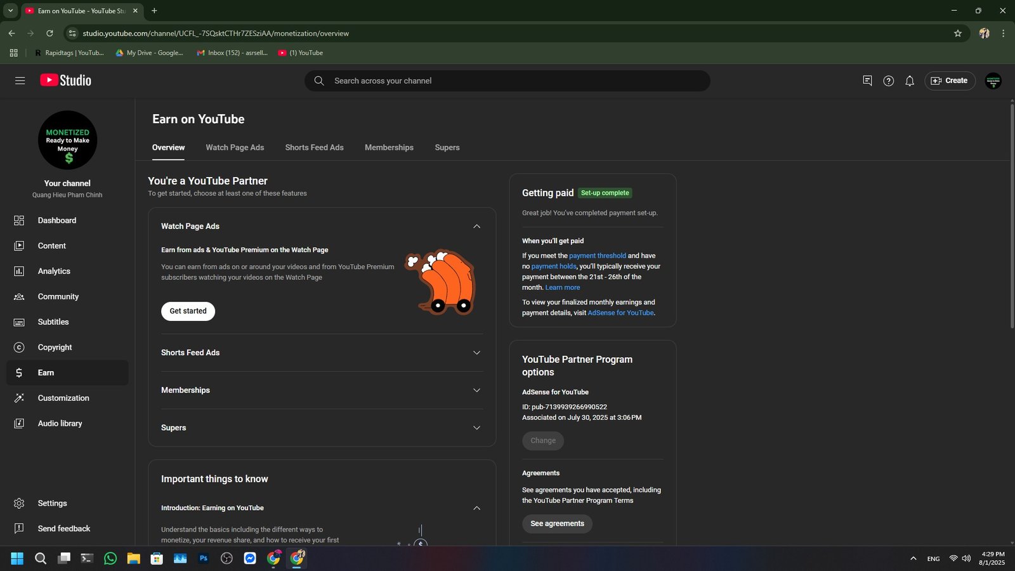Open the Windows Start menu
The height and width of the screenshot is (571, 1015).
17,558
